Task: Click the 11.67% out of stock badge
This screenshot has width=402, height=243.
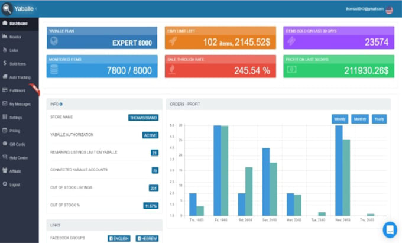Action: (x=151, y=206)
